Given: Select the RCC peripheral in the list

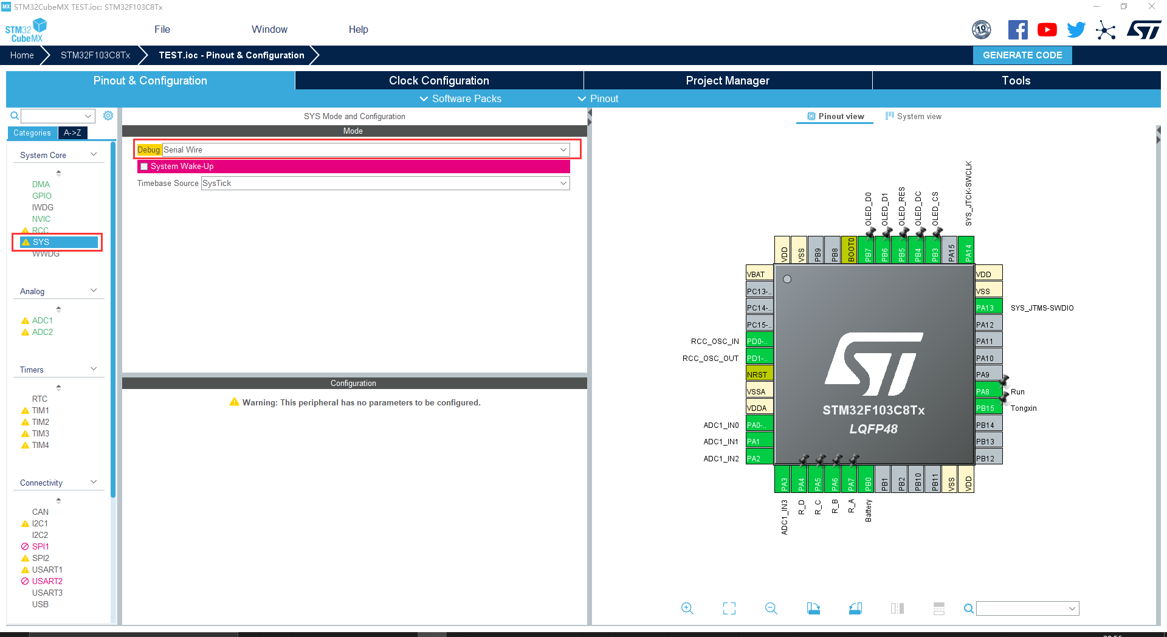Looking at the screenshot, I should click(x=40, y=230).
